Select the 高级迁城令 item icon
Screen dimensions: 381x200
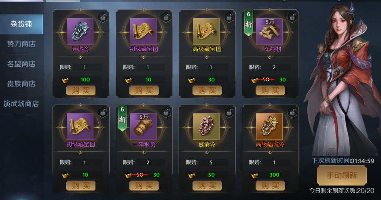click(269, 126)
